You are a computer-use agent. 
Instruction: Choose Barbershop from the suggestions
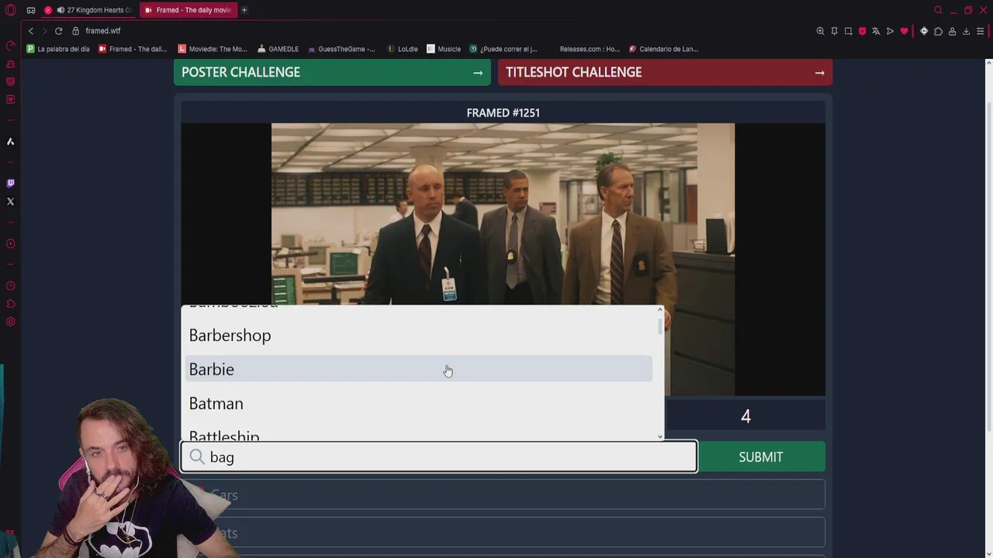(x=419, y=335)
